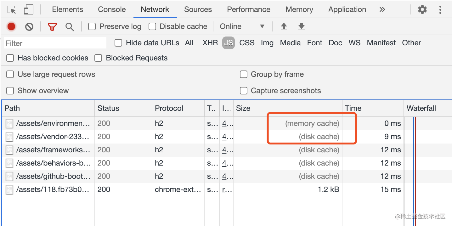This screenshot has width=452, height=226.
Task: Enable Show overview checkbox
Action: click(x=10, y=91)
